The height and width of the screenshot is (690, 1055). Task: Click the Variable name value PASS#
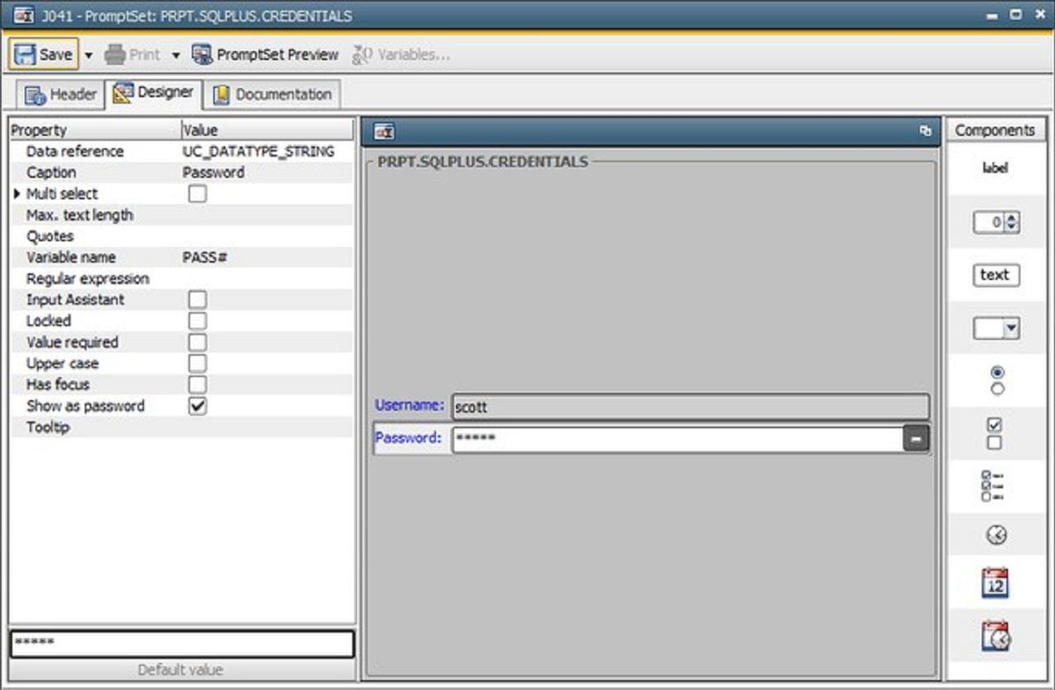click(205, 258)
